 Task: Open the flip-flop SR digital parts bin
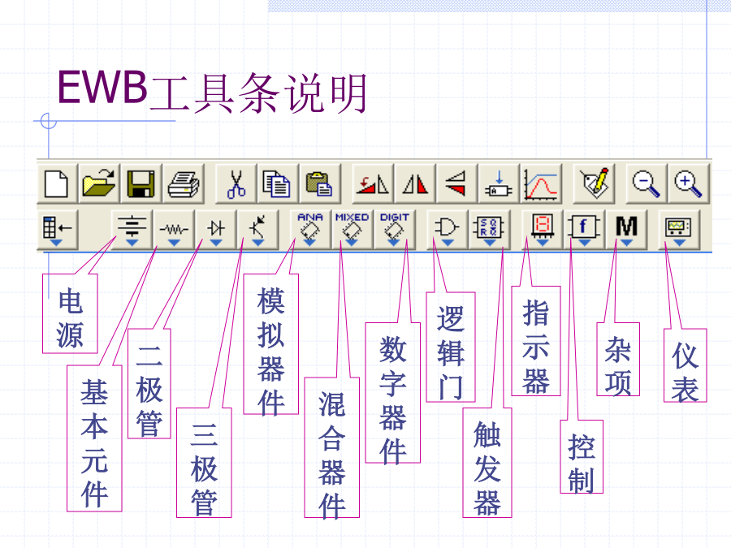pos(489,229)
